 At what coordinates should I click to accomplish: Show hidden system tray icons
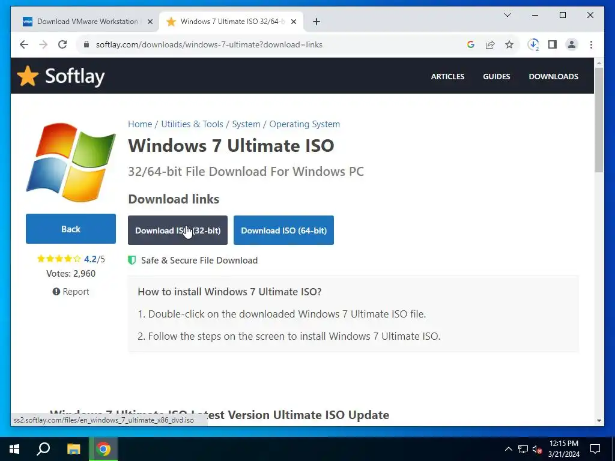[x=508, y=449]
